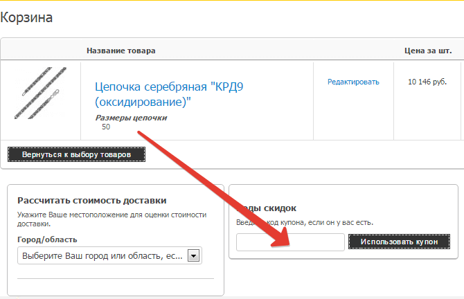Click the Название товара column header

tap(121, 51)
